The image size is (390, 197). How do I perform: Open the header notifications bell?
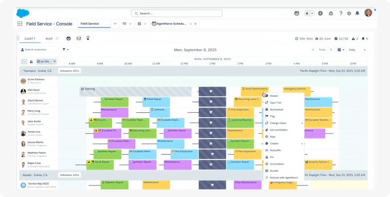pyautogui.click(x=357, y=13)
